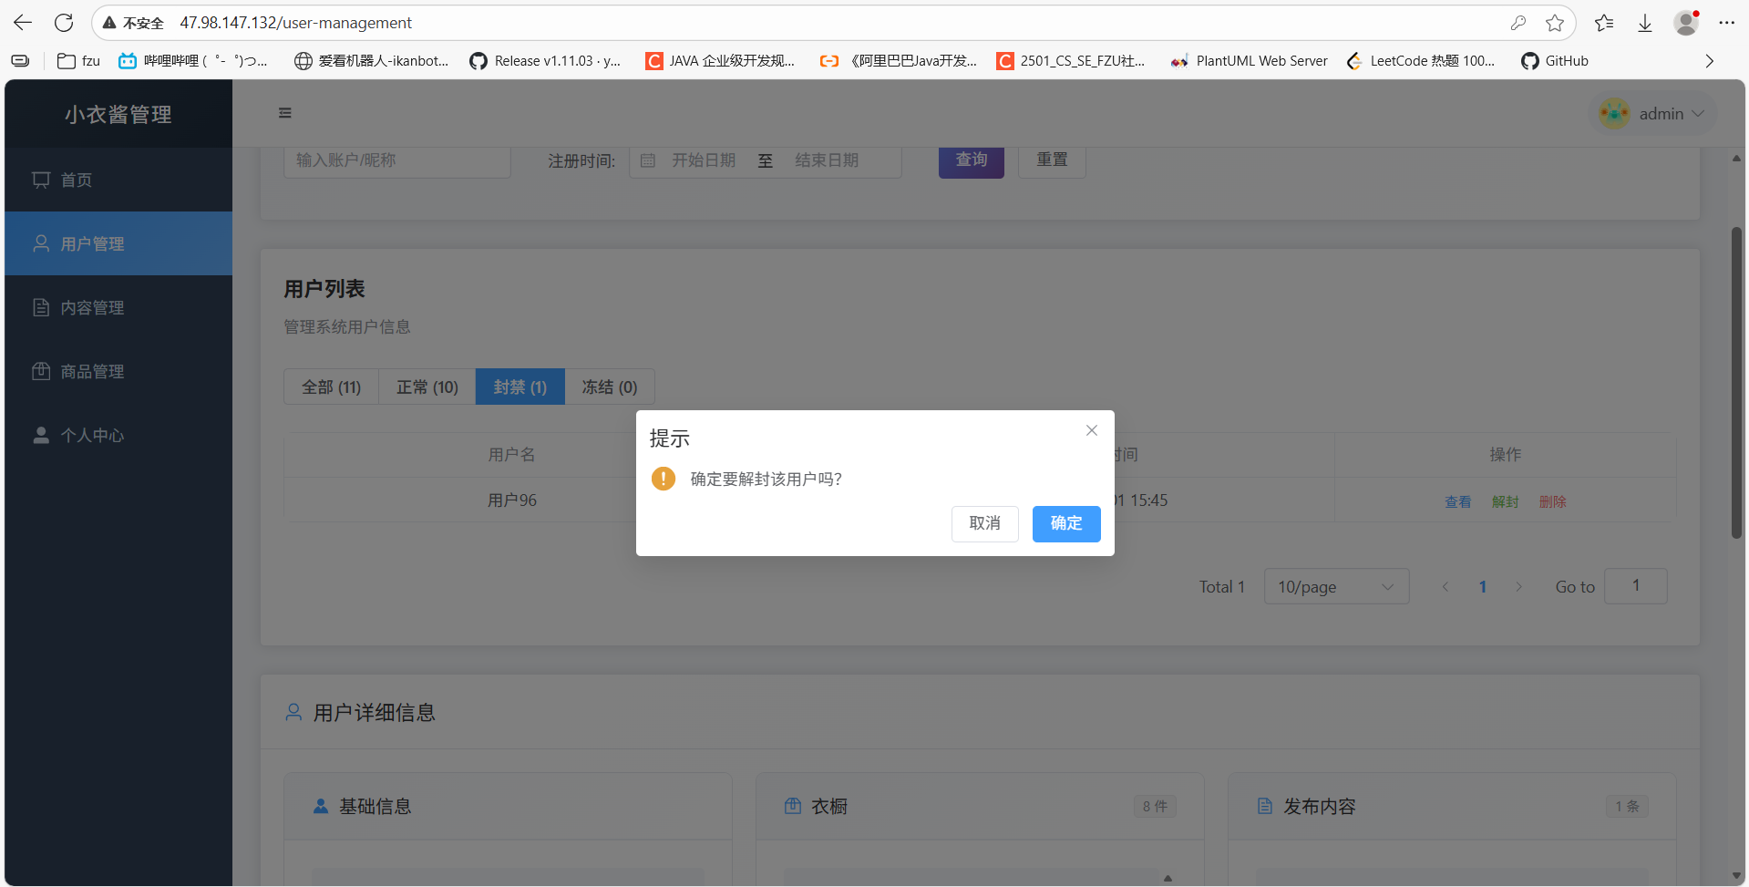1749x887 pixels.
Task: Open the 爱看机器人-ikanbot bookmark
Action: (x=372, y=61)
